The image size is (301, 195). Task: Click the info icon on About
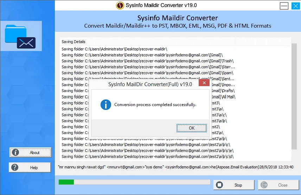pyautogui.click(x=15, y=152)
